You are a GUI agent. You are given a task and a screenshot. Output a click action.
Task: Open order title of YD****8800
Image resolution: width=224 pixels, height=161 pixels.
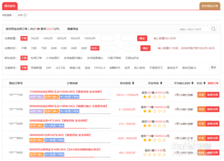click(65, 149)
